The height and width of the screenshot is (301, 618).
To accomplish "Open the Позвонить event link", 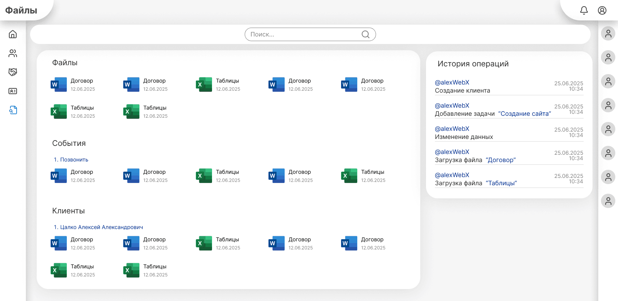I will tap(74, 160).
